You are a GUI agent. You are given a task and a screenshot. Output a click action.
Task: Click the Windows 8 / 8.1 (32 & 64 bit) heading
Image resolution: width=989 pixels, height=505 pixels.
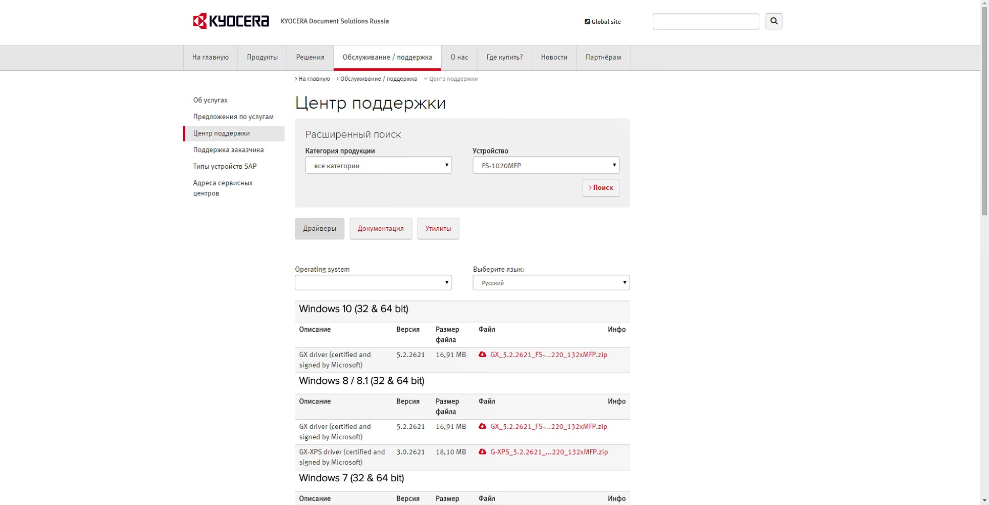[361, 381]
